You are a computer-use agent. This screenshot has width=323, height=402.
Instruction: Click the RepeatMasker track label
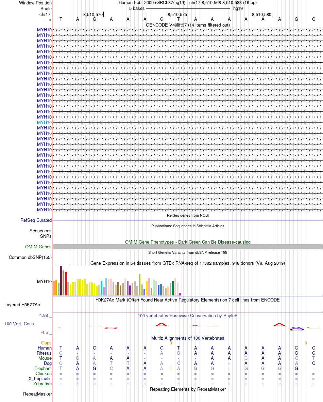[x=37, y=394]
